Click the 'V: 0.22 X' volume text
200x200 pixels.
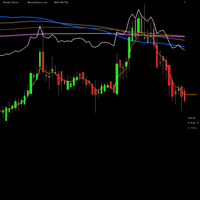coord(193,123)
